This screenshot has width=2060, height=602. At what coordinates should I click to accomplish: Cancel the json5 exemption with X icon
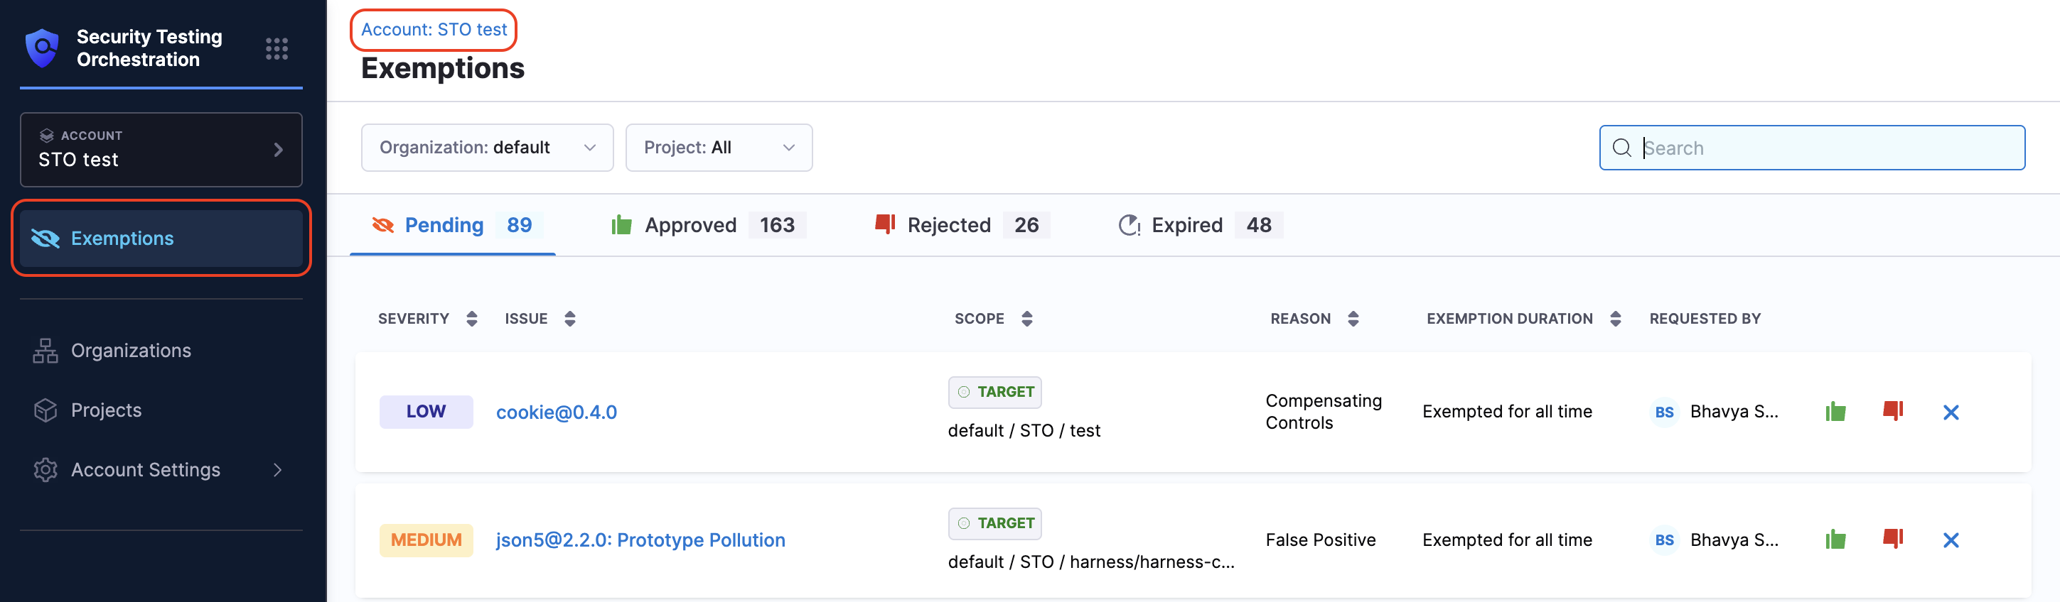click(1951, 540)
